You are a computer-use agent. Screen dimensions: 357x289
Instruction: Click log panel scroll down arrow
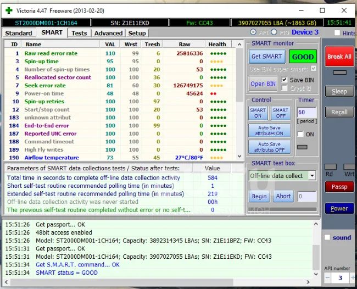click(316, 274)
